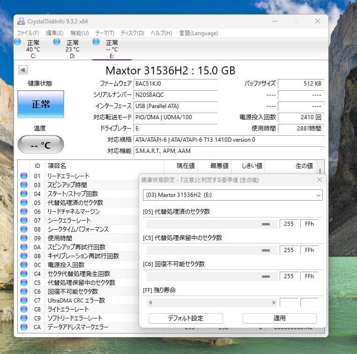
Task: Click status circle for 01 リードエラーレート
Action: click(24, 176)
